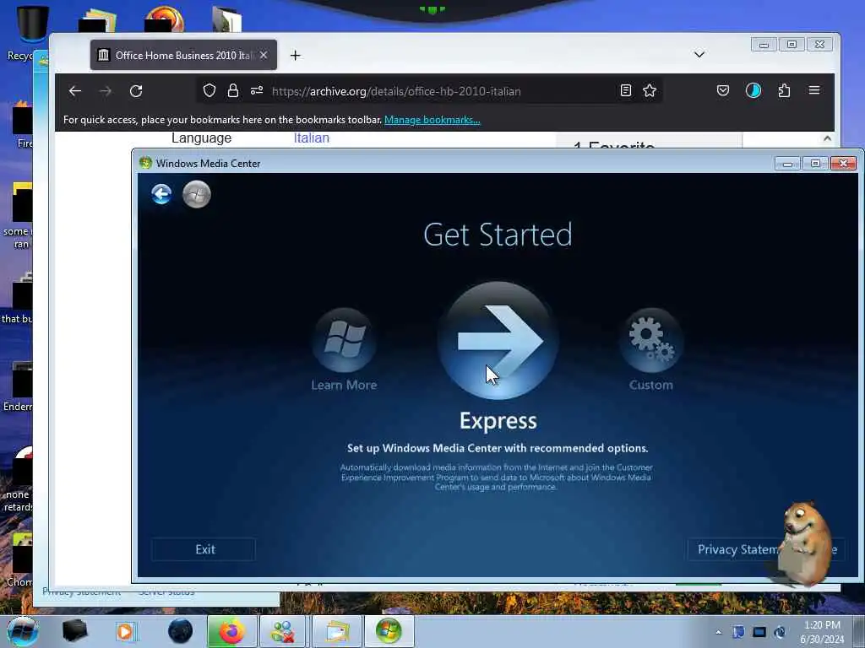The height and width of the screenshot is (648, 865).
Task: Click the Express heading text
Action: tap(498, 421)
